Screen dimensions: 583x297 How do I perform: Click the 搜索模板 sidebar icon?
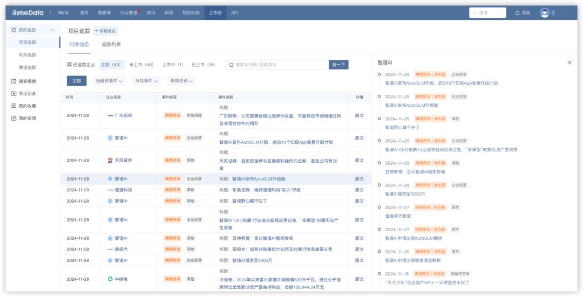(13, 81)
